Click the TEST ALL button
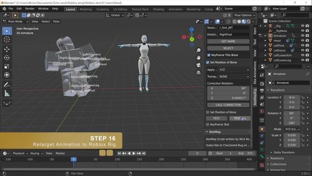The width and height of the screenshot is (312, 176). pos(240,118)
